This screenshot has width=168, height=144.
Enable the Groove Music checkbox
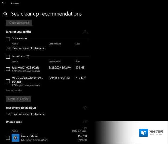[8, 138]
